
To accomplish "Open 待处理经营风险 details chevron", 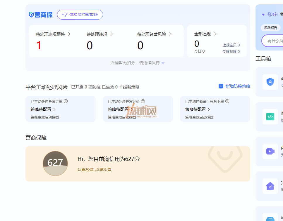I will [x=171, y=34].
